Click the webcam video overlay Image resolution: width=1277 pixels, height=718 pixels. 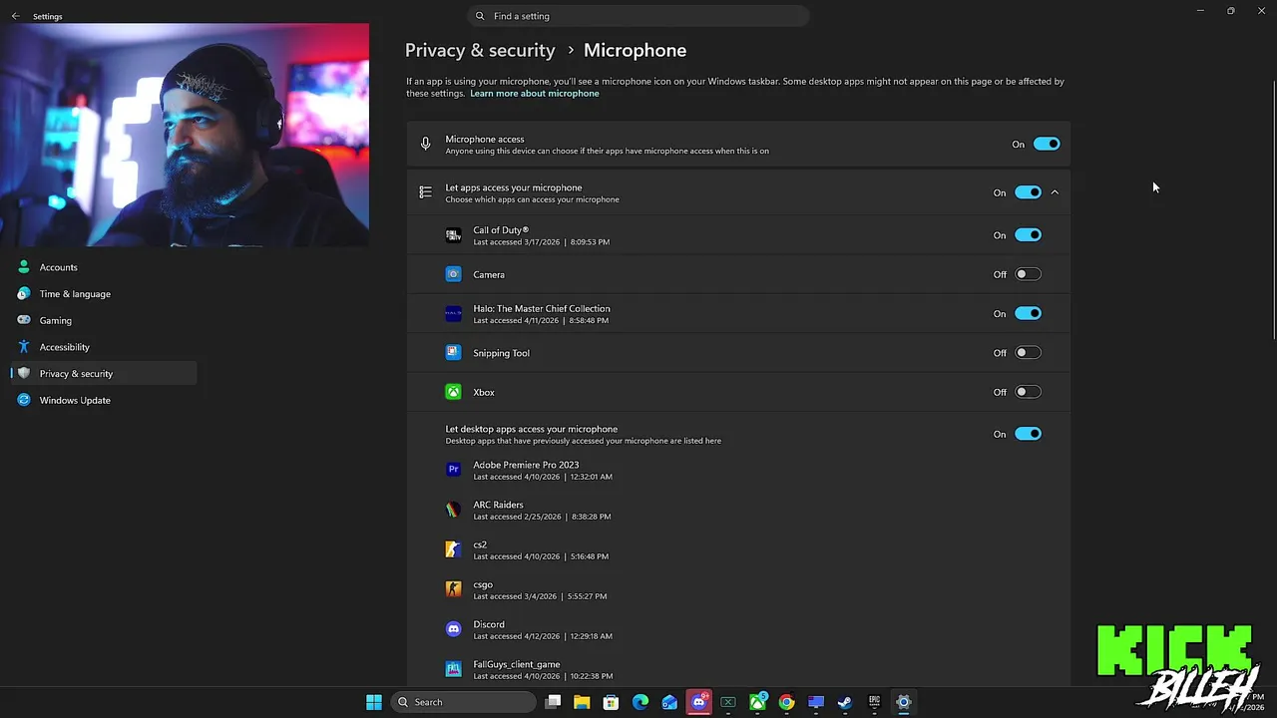185,135
